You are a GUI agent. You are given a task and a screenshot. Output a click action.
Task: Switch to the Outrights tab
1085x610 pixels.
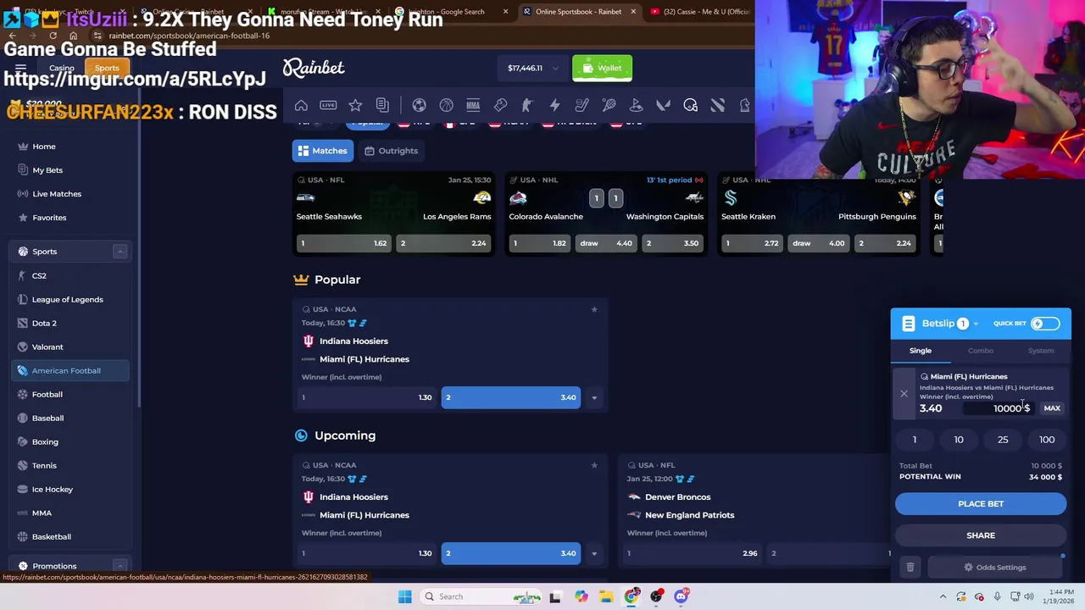point(391,151)
